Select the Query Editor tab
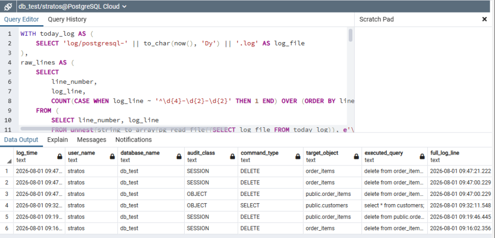Image resolution: width=495 pixels, height=238 pixels. coord(21,19)
